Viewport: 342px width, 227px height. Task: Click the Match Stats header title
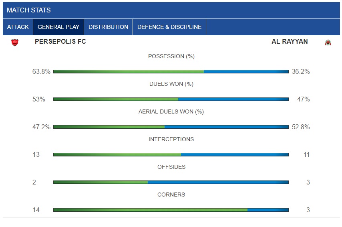[x=29, y=10]
